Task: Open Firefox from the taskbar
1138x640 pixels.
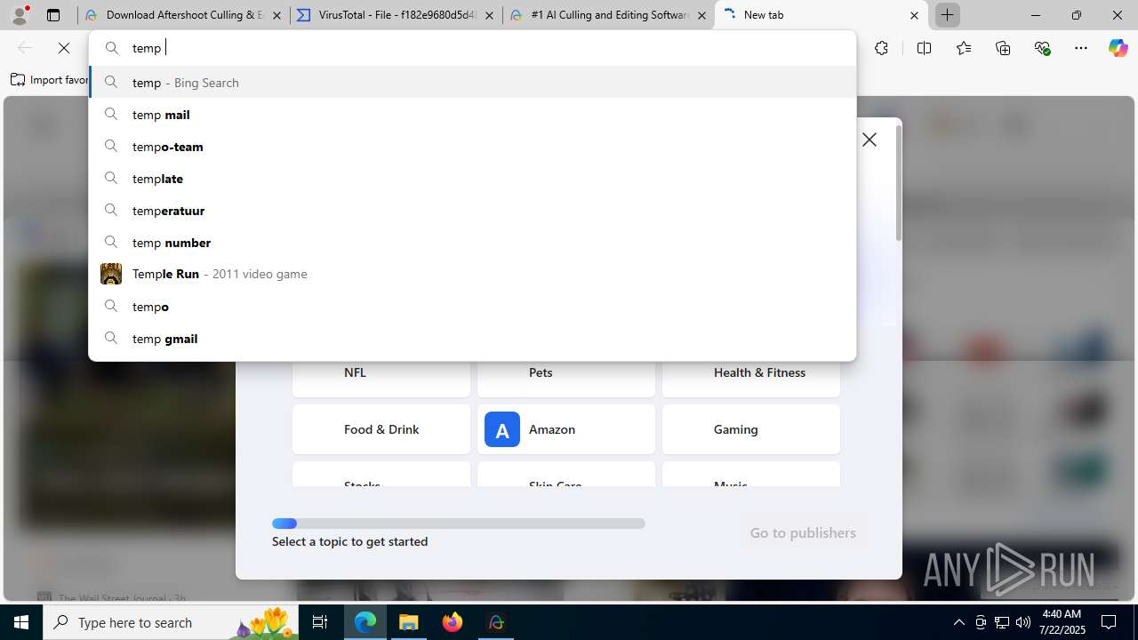Action: (x=453, y=622)
